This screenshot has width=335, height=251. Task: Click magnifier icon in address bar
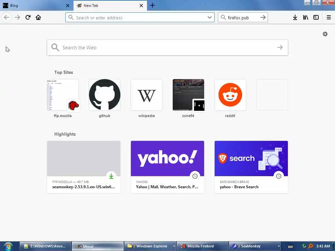(71, 17)
